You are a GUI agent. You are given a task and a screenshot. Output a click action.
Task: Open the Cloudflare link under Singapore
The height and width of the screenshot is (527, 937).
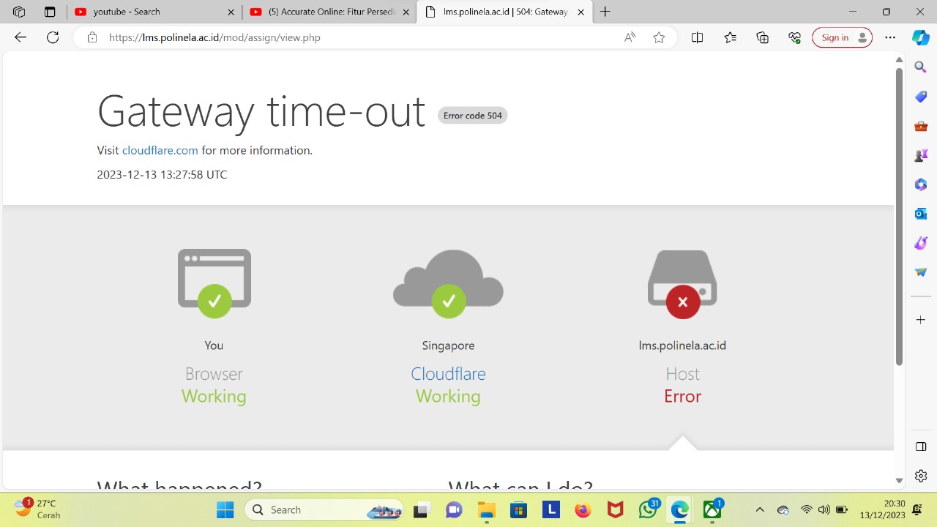(448, 373)
